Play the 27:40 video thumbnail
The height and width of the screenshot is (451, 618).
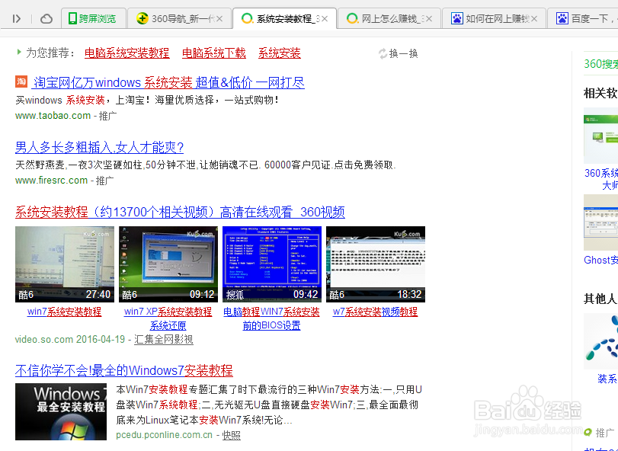65,264
